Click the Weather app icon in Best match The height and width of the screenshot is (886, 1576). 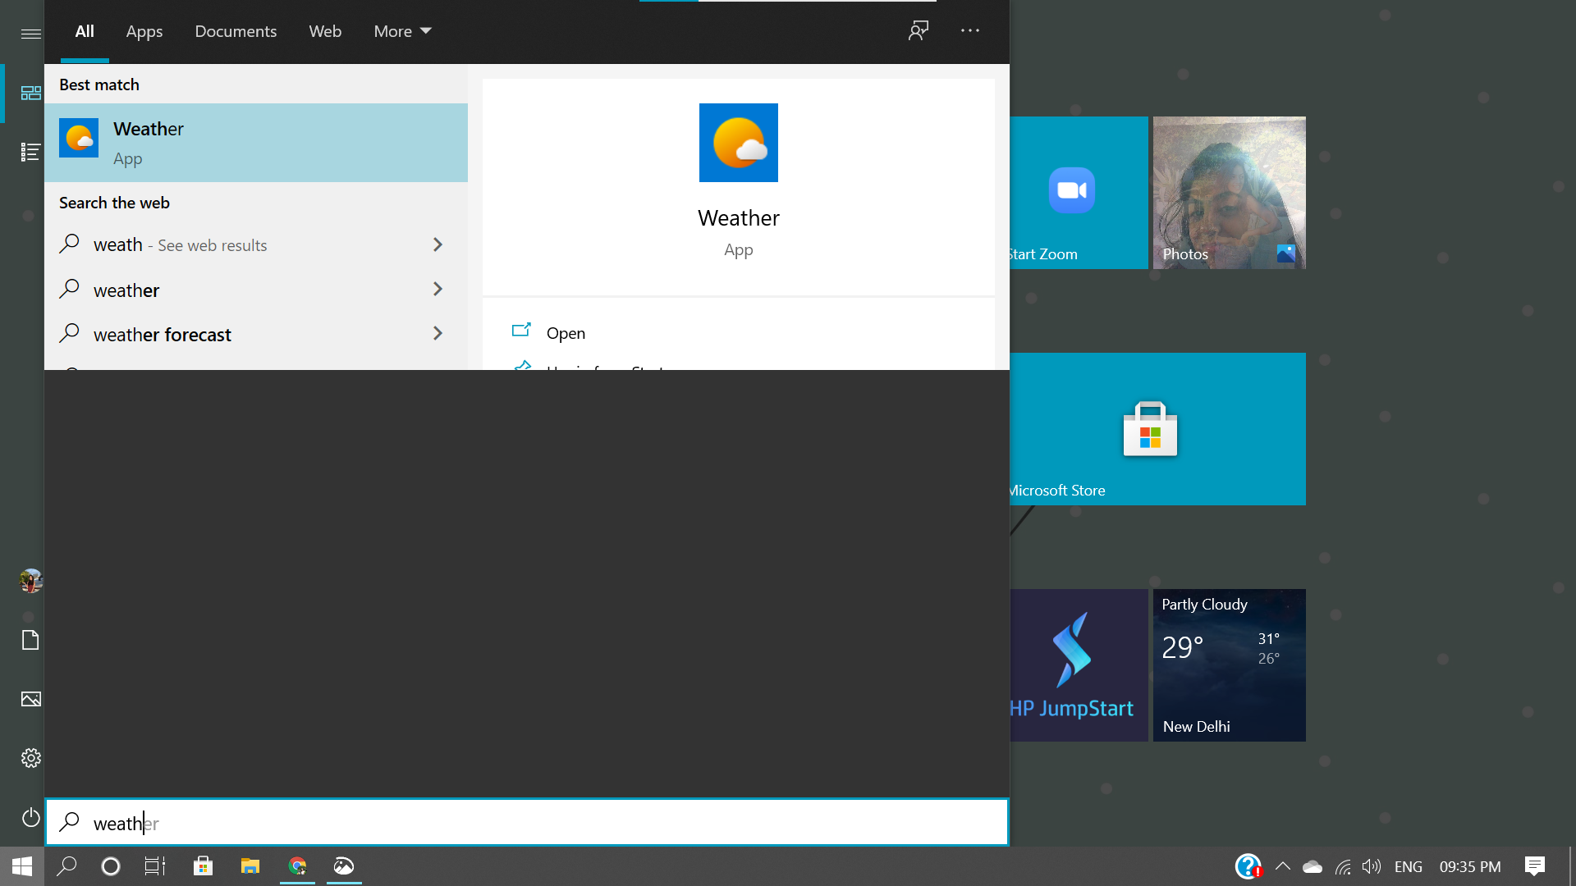tap(79, 138)
